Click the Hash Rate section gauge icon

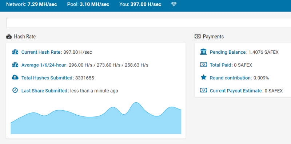9,37
